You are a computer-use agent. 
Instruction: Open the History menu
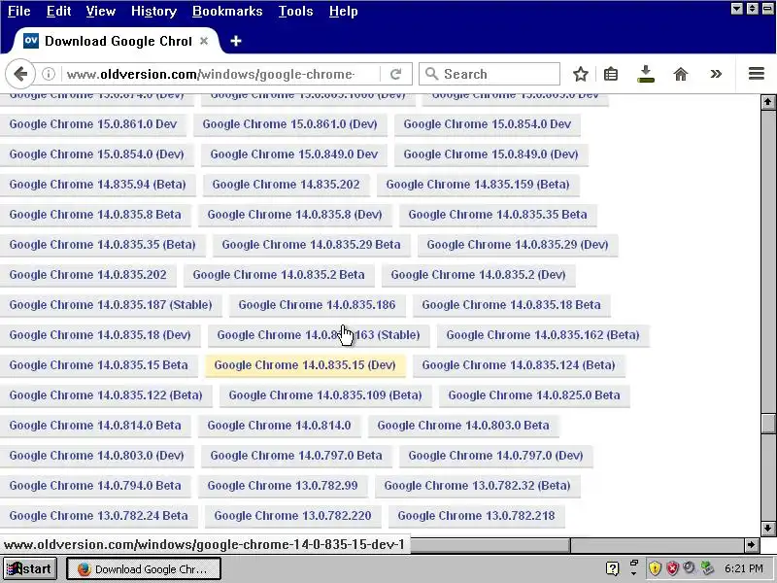coord(153,11)
